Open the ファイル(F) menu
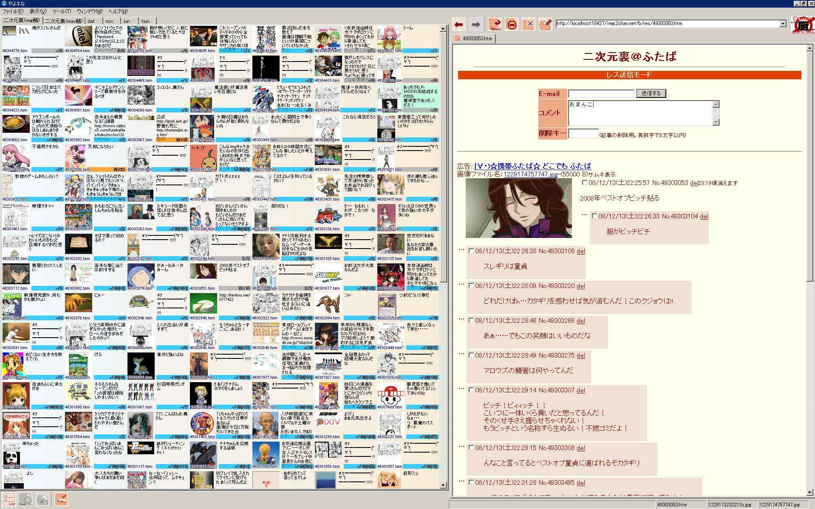The width and height of the screenshot is (815, 509). click(x=13, y=11)
